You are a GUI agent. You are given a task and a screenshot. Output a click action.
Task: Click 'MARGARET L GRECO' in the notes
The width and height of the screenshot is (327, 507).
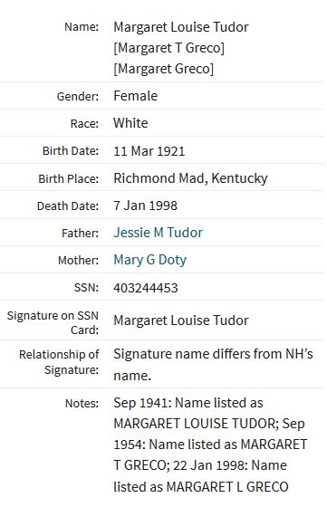[227, 487]
